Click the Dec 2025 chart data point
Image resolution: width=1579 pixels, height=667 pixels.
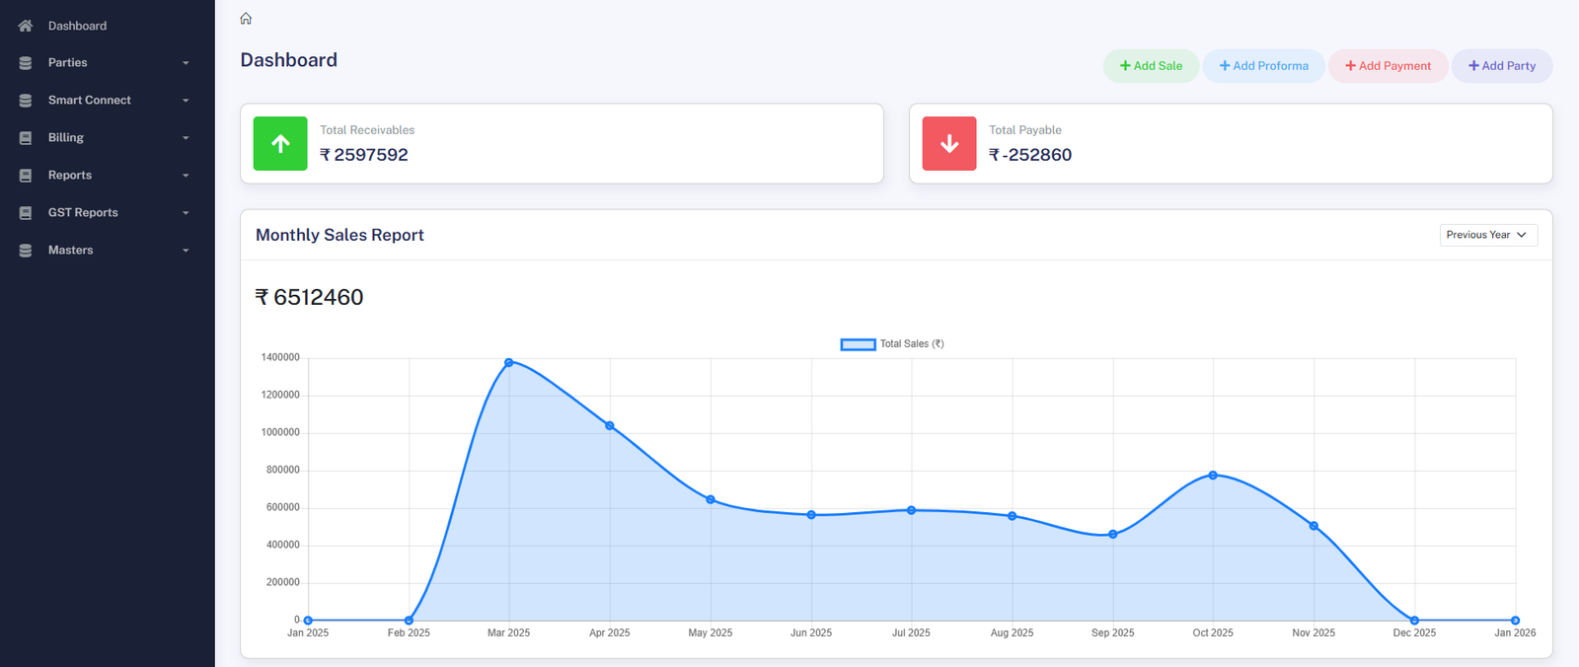(x=1414, y=621)
